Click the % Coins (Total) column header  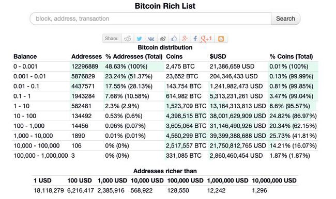pyautogui.click(x=291, y=56)
